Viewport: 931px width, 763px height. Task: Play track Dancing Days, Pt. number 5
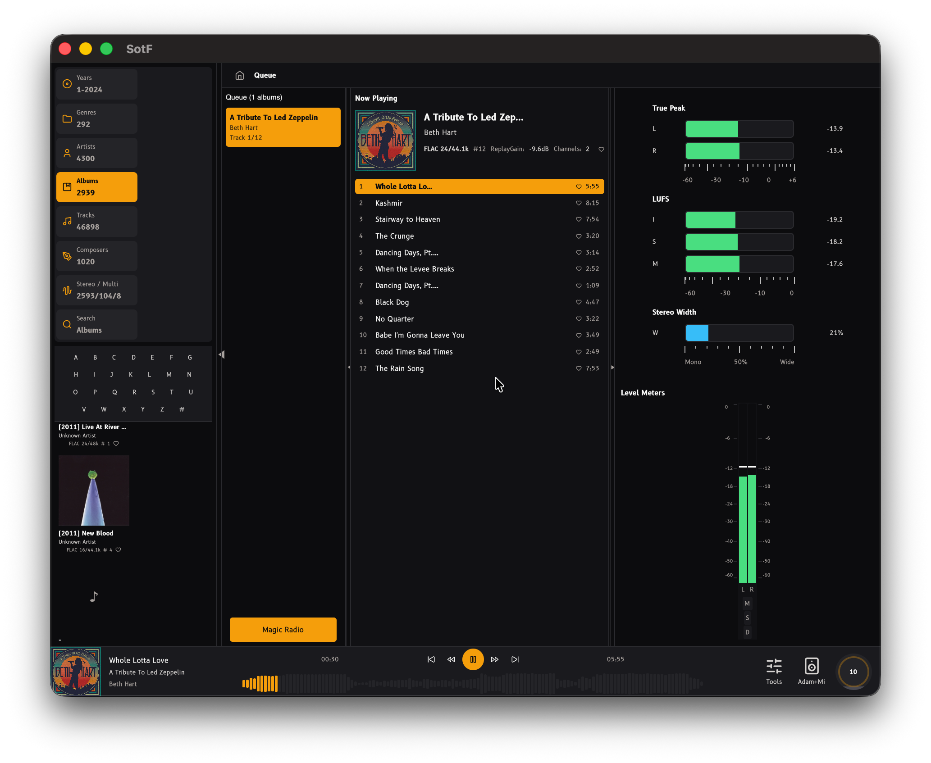[x=479, y=253]
